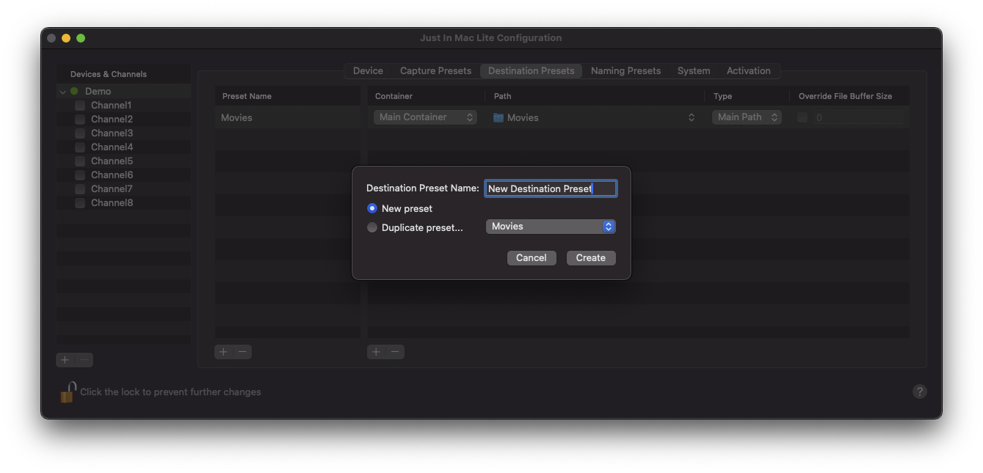The image size is (983, 473).
Task: Collapse the Demo device tree node
Action: click(x=63, y=92)
